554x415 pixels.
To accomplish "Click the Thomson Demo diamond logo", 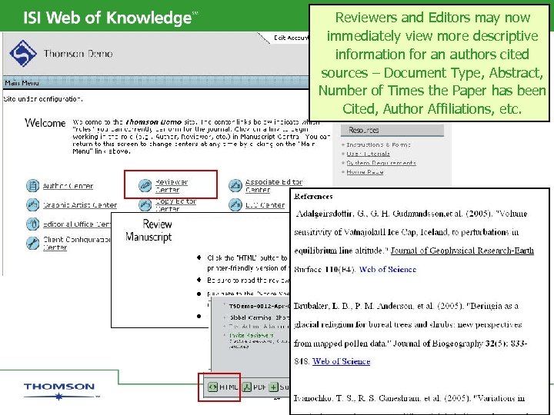I will point(23,54).
